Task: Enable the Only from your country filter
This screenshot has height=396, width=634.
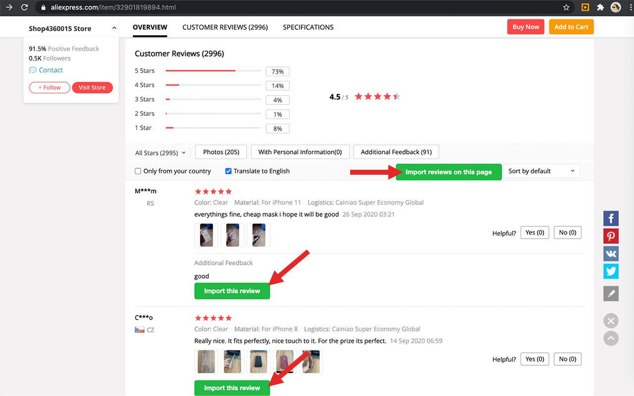Action: [138, 171]
